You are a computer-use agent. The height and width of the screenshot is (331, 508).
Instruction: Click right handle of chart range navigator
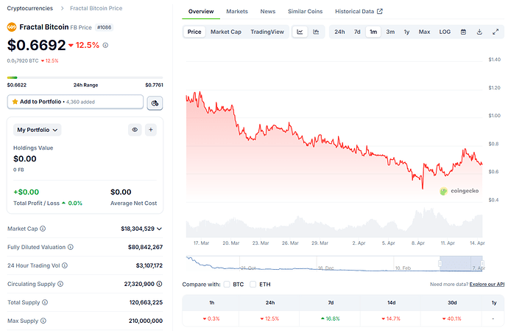pos(482,263)
